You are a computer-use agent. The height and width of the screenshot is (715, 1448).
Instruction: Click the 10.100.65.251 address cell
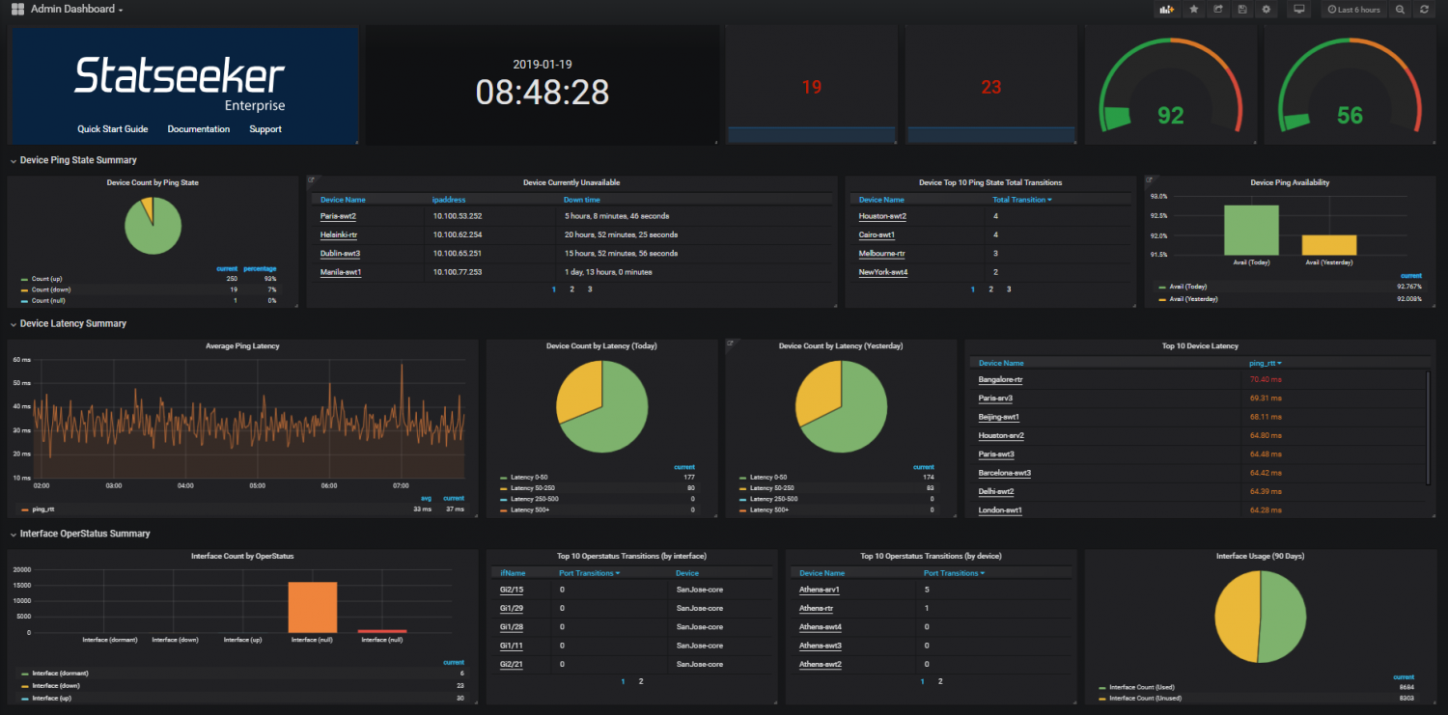click(x=458, y=254)
